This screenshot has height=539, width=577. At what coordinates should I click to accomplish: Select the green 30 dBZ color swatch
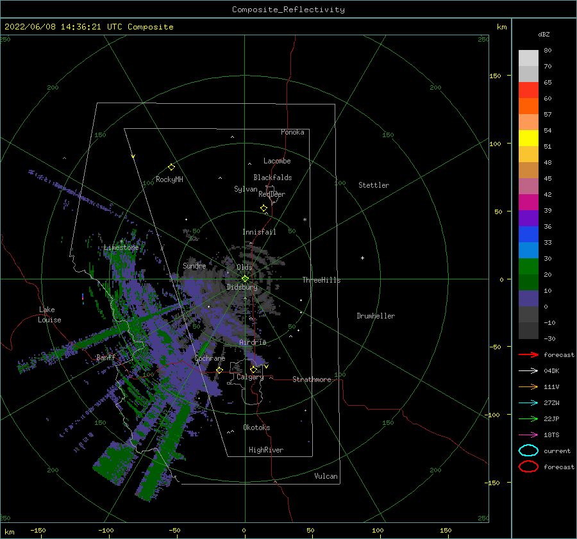click(528, 267)
